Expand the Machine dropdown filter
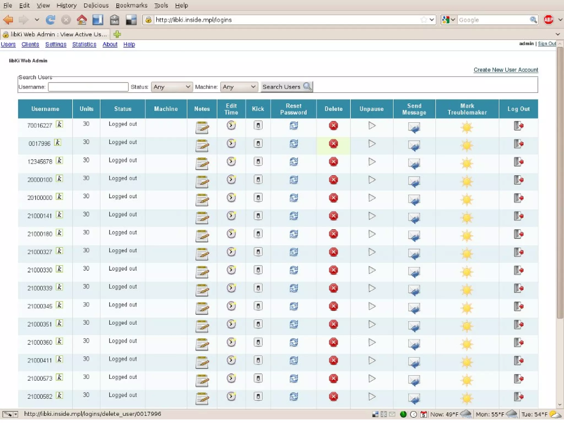 tap(239, 87)
